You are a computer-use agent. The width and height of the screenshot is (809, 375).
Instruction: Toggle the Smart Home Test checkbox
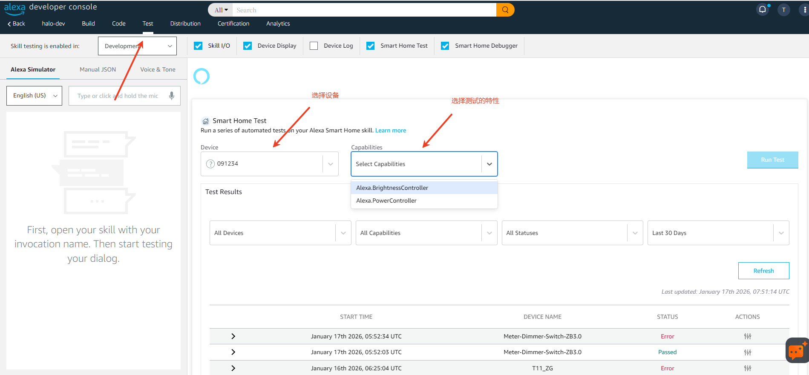tap(371, 46)
